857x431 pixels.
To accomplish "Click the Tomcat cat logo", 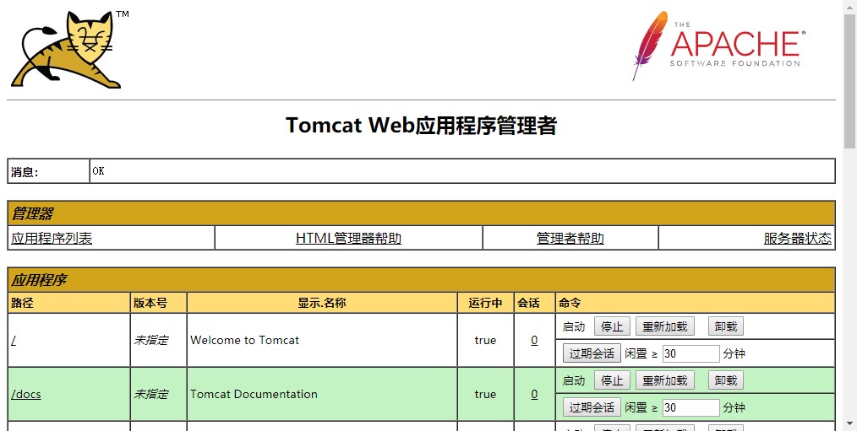I will [66, 51].
